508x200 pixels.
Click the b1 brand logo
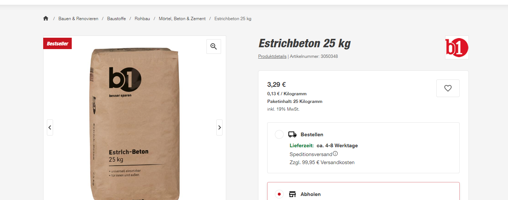pyautogui.click(x=457, y=48)
